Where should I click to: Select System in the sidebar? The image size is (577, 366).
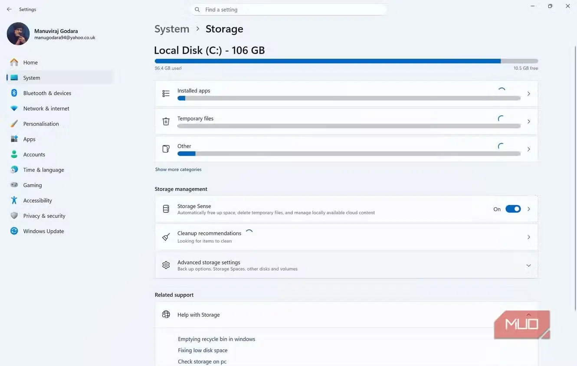(60, 78)
